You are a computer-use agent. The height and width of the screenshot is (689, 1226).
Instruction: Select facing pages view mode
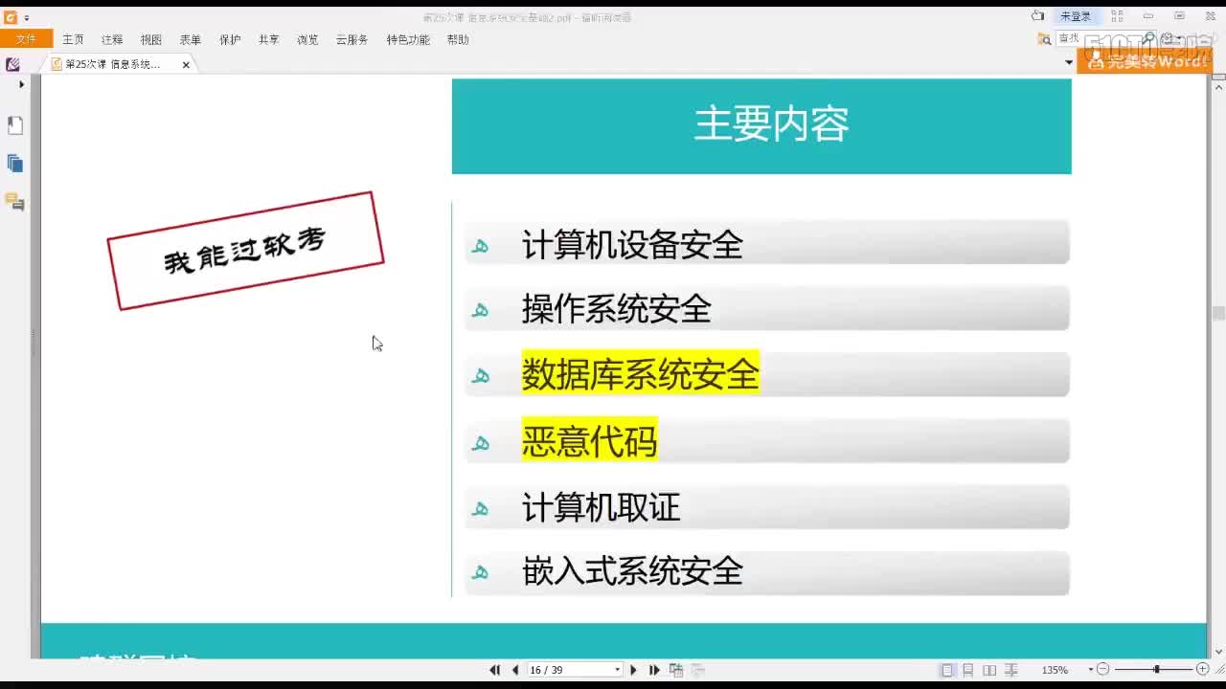(x=989, y=670)
